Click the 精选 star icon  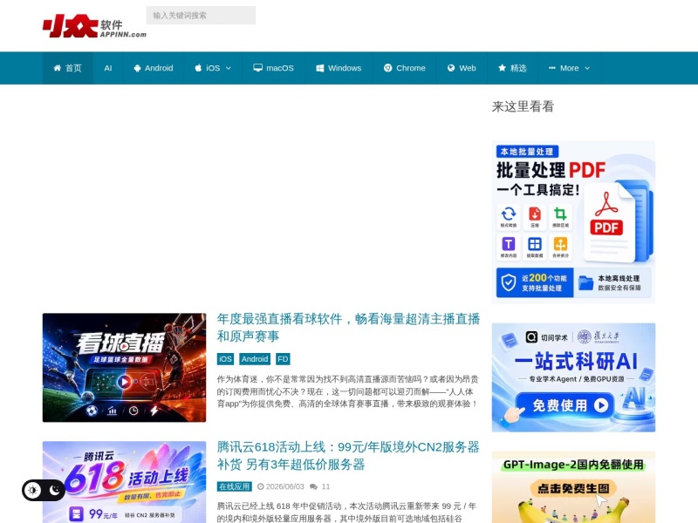pos(503,68)
